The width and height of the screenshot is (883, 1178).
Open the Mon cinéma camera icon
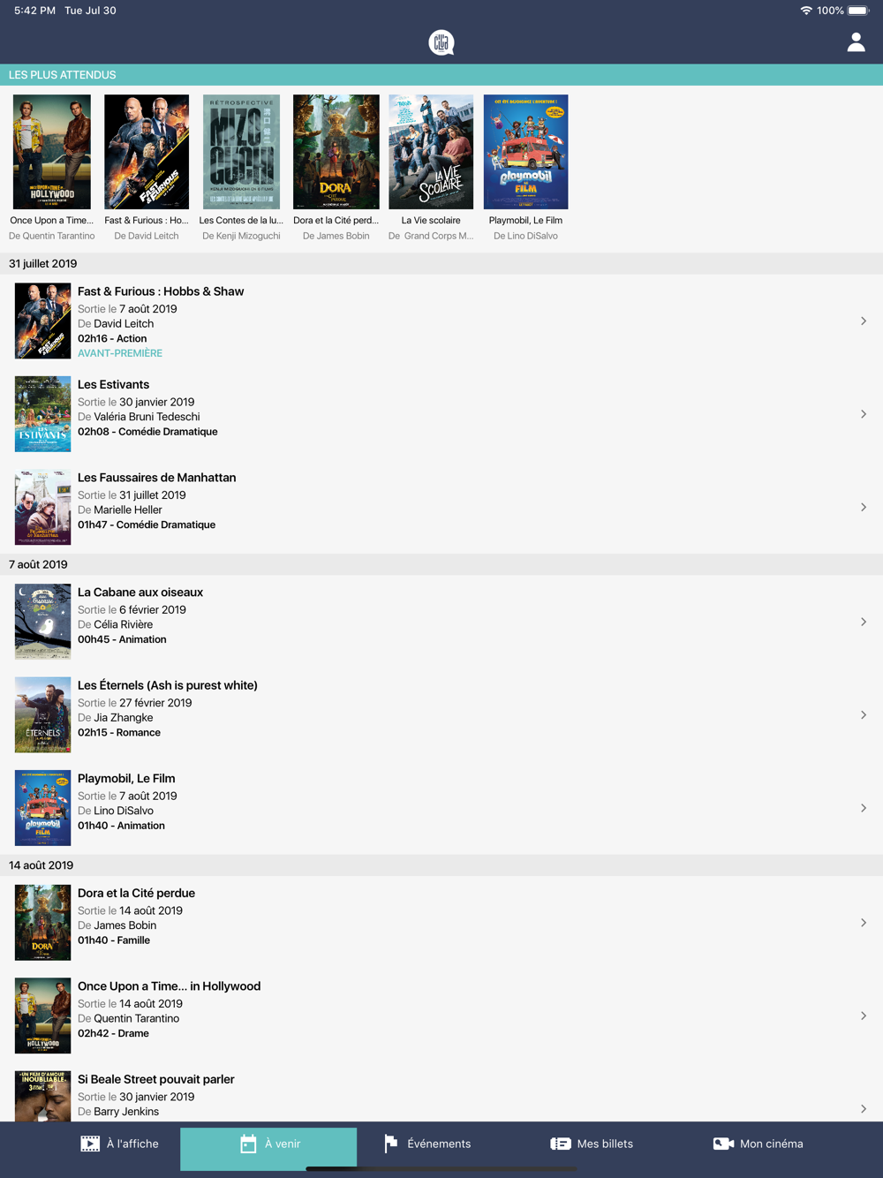pos(723,1144)
